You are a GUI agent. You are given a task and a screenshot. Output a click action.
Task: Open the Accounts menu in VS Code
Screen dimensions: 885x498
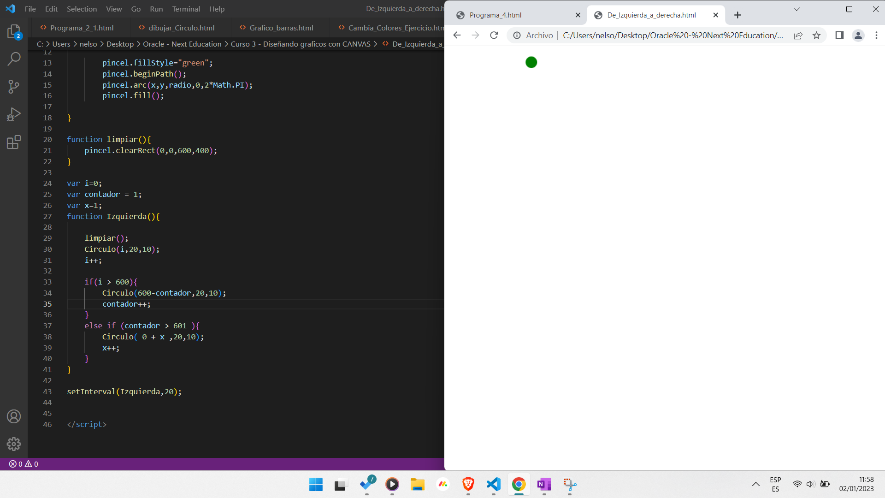click(x=14, y=416)
